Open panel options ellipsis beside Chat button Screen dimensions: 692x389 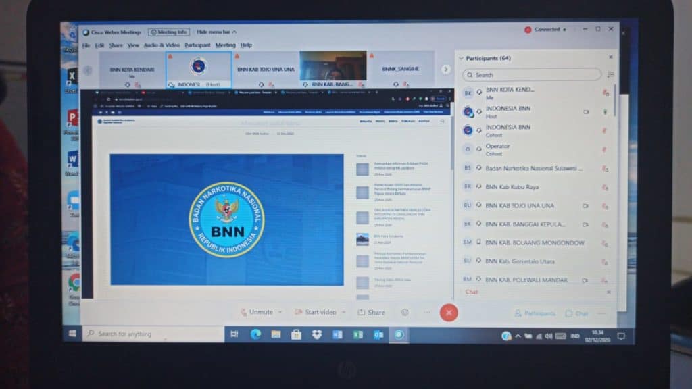601,313
